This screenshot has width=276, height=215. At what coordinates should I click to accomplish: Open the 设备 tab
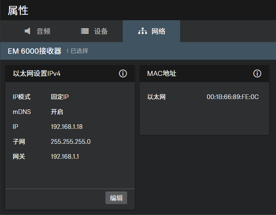101,31
